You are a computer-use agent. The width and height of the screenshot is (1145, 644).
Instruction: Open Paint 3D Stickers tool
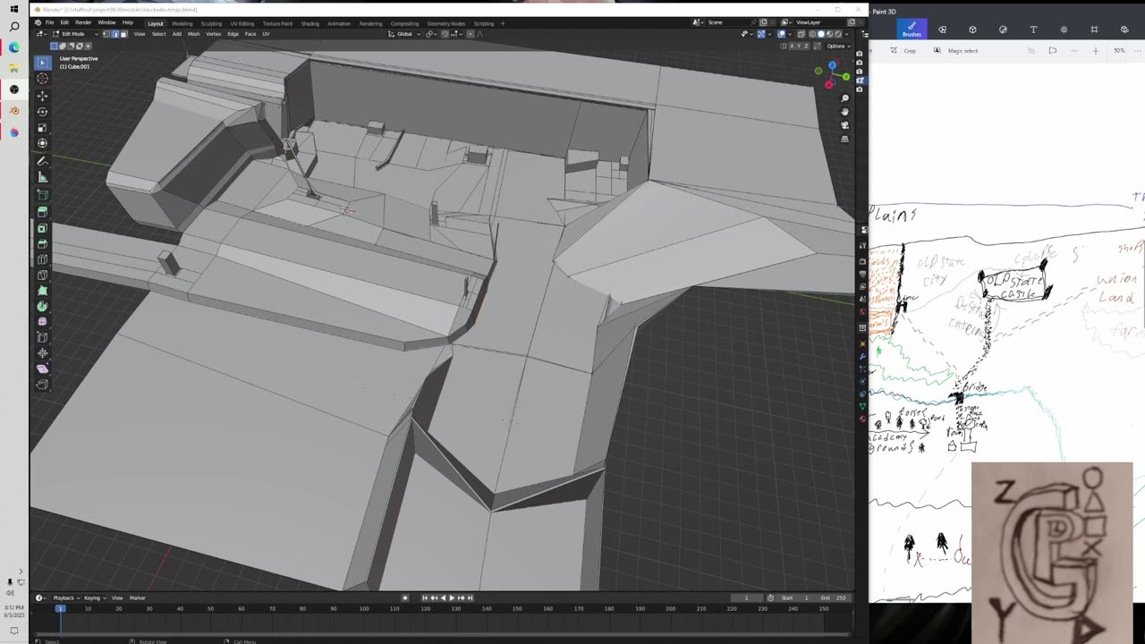[x=1003, y=30]
